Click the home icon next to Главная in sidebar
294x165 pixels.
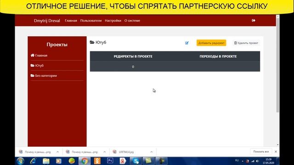[33, 55]
